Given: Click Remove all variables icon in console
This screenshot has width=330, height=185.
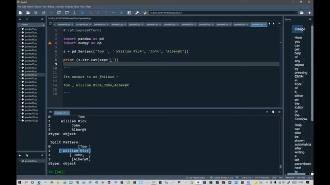Looking at the screenshot, I should coord(273,112).
